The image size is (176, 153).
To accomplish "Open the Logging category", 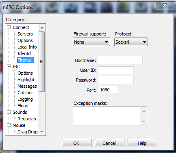I will pyautogui.click(x=25, y=99).
